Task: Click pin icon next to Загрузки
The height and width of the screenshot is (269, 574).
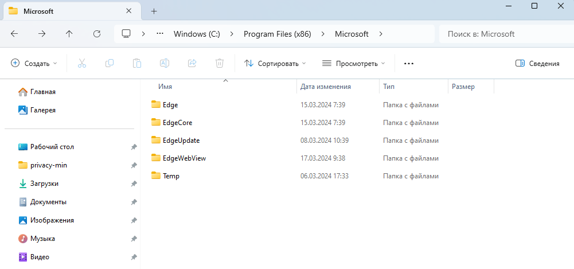Action: click(134, 184)
